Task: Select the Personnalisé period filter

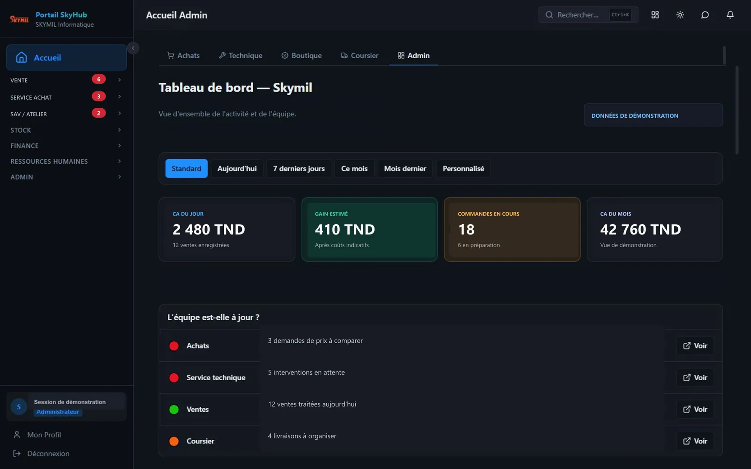Action: click(x=464, y=169)
